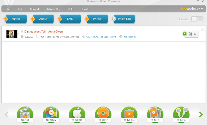This screenshot has width=207, height=125.
Task: Rotate the video with rotate icon
Action: [195, 34]
